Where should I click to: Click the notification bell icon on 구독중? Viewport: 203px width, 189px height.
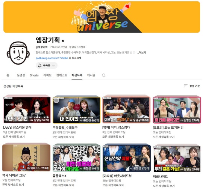click(x=40, y=65)
